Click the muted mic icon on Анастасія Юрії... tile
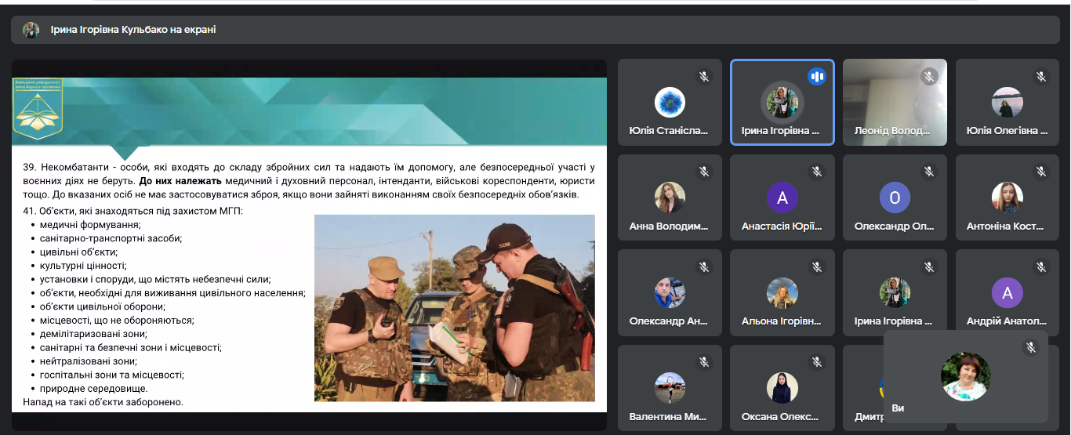Screen dimensions: 1071x435 click(816, 172)
